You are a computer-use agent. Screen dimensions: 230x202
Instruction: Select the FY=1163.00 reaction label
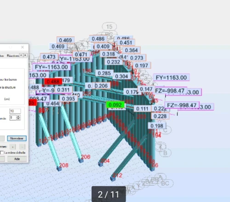tap(171, 77)
